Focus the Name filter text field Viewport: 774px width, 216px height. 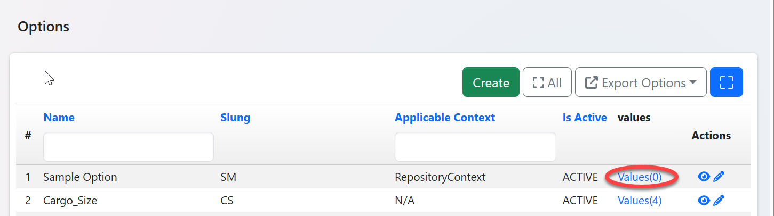click(128, 147)
